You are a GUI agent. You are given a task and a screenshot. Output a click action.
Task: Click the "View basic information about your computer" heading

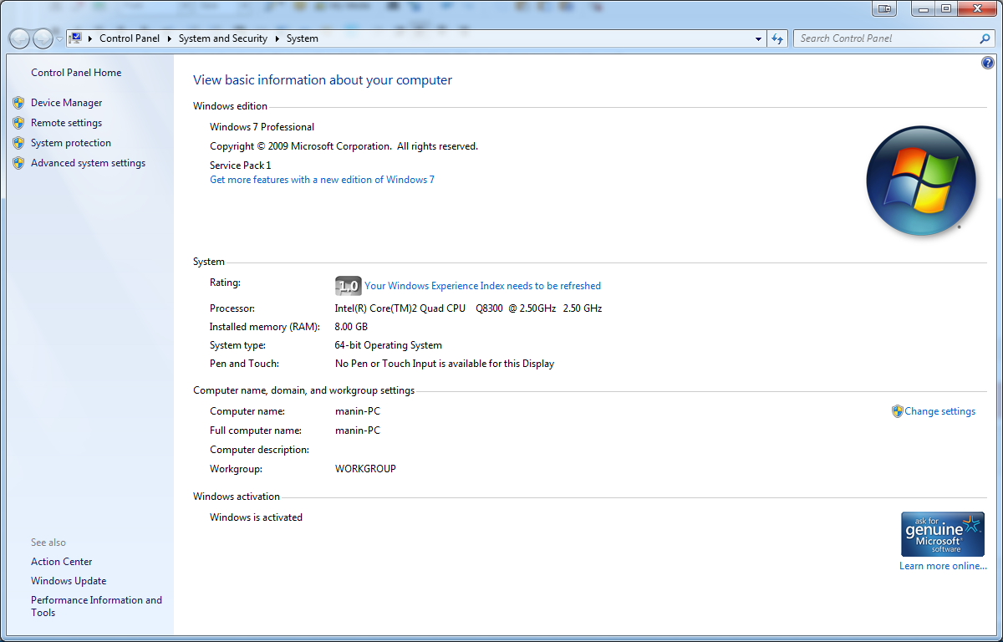323,80
